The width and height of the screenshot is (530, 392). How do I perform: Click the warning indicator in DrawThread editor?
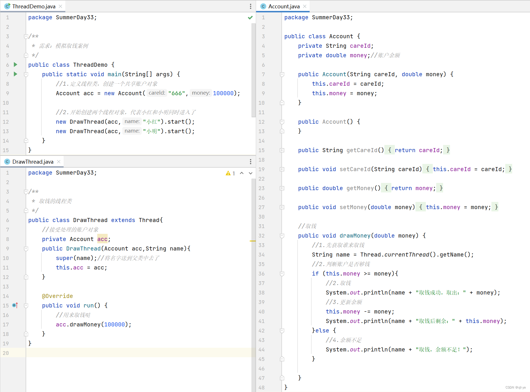[x=230, y=173]
